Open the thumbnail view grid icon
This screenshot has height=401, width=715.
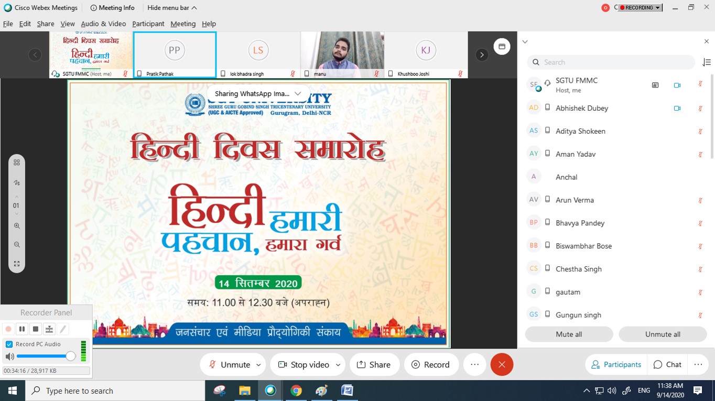point(17,162)
